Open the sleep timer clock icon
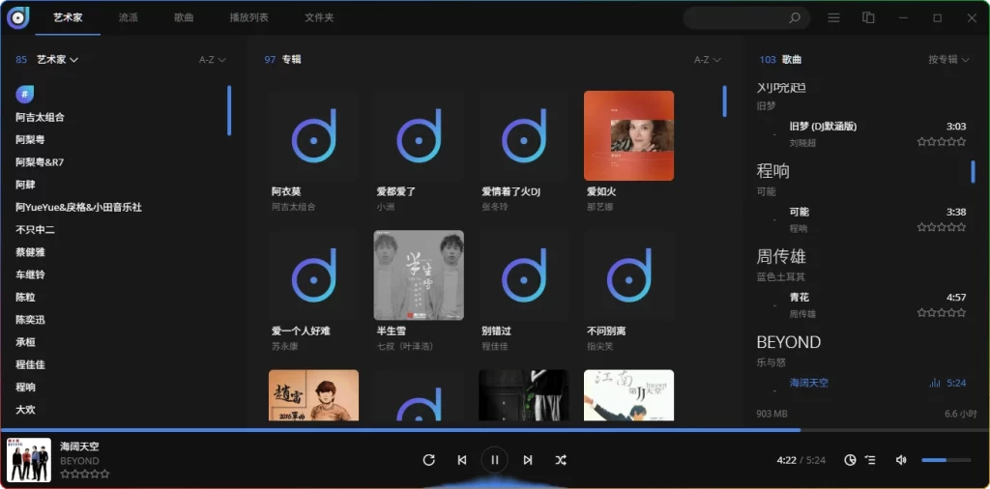The image size is (990, 489). (850, 460)
